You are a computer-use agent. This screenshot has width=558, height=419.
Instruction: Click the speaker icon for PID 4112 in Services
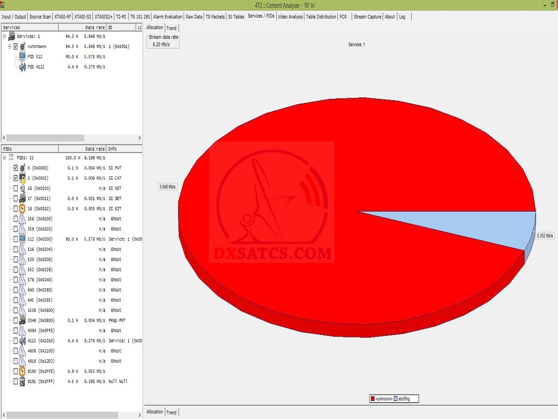tap(22, 67)
